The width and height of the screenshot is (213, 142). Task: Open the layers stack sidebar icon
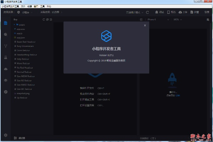(6, 80)
